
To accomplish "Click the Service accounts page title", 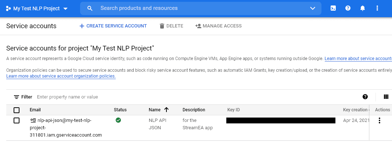I will (31, 26).
